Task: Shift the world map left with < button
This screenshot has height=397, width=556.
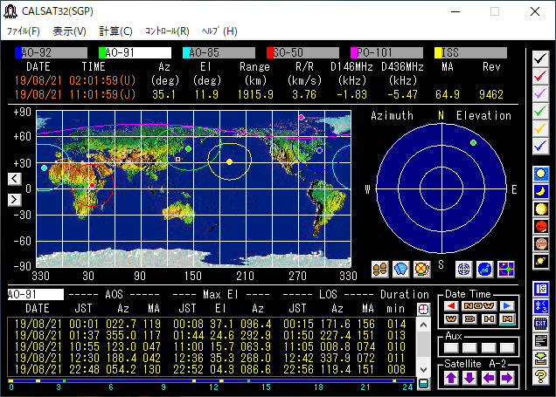Action: pyautogui.click(x=15, y=179)
